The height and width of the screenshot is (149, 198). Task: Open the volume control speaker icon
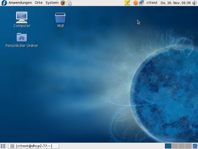pos(195,3)
